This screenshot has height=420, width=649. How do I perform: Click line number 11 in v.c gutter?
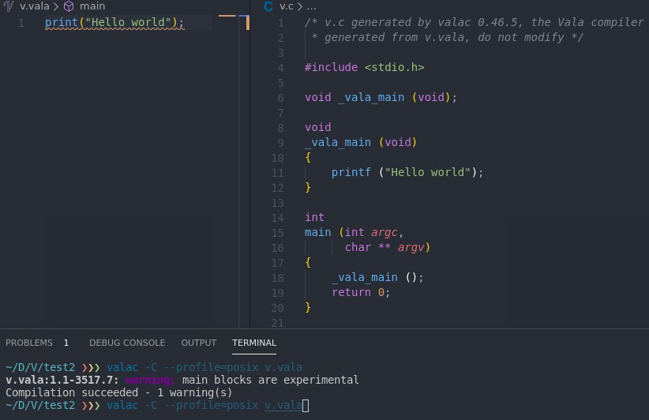(x=277, y=173)
